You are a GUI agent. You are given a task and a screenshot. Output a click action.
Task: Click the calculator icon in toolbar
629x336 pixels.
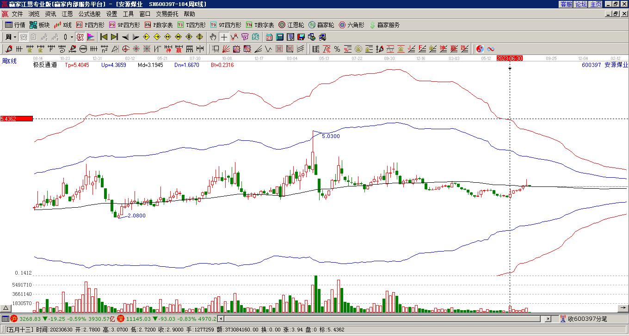(280, 37)
